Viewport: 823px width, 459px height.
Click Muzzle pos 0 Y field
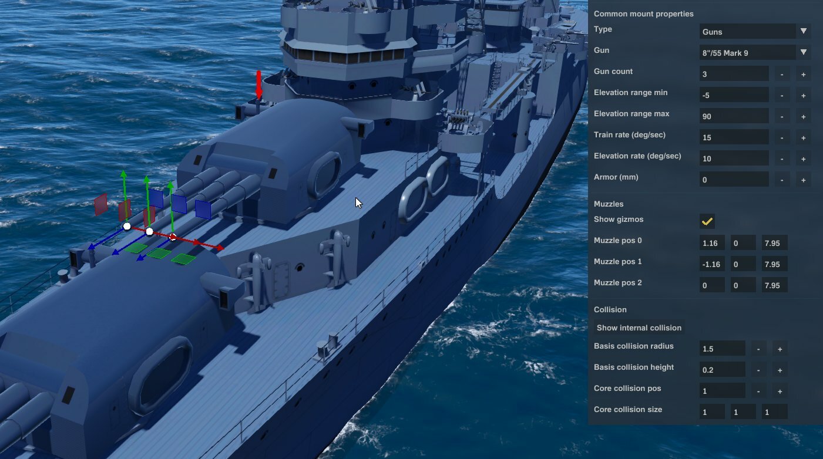point(743,243)
